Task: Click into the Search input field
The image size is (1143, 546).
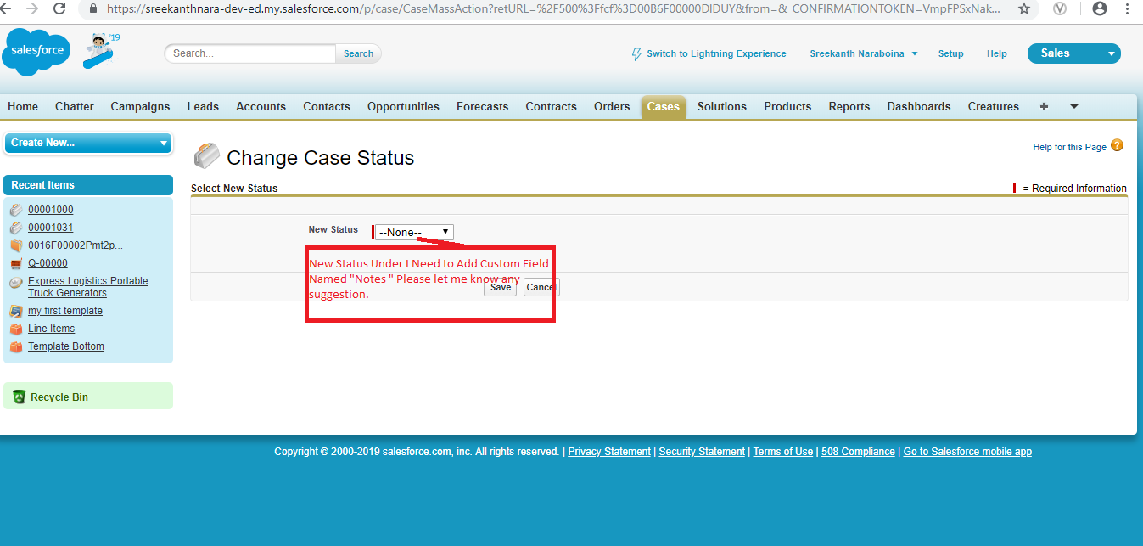Action: click(x=250, y=53)
